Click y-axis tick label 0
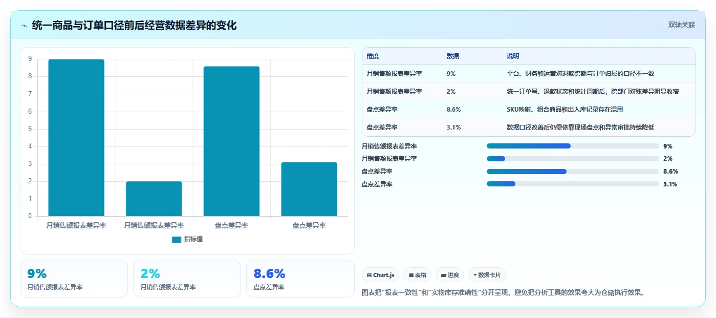716x318 pixels. [x=30, y=216]
